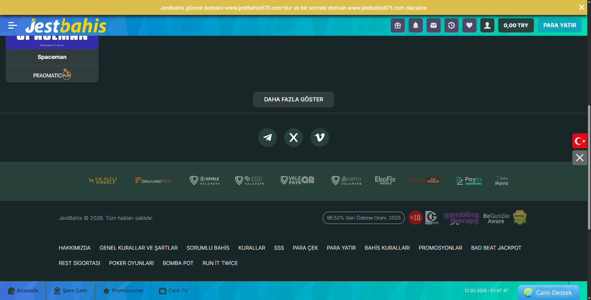This screenshot has height=300, width=591.
Task: Start Canlı Destek live chat
Action: [x=548, y=293]
